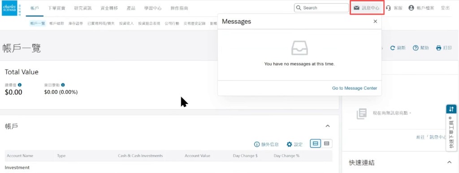Screen dimensions: 459x173
Task: Select the 帳戶一覽 sub-tab
Action: click(38, 23)
